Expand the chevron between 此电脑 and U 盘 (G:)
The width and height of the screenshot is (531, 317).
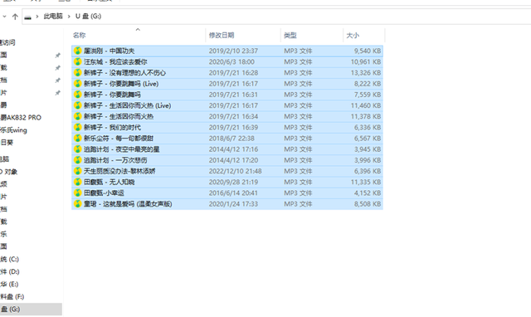(69, 17)
